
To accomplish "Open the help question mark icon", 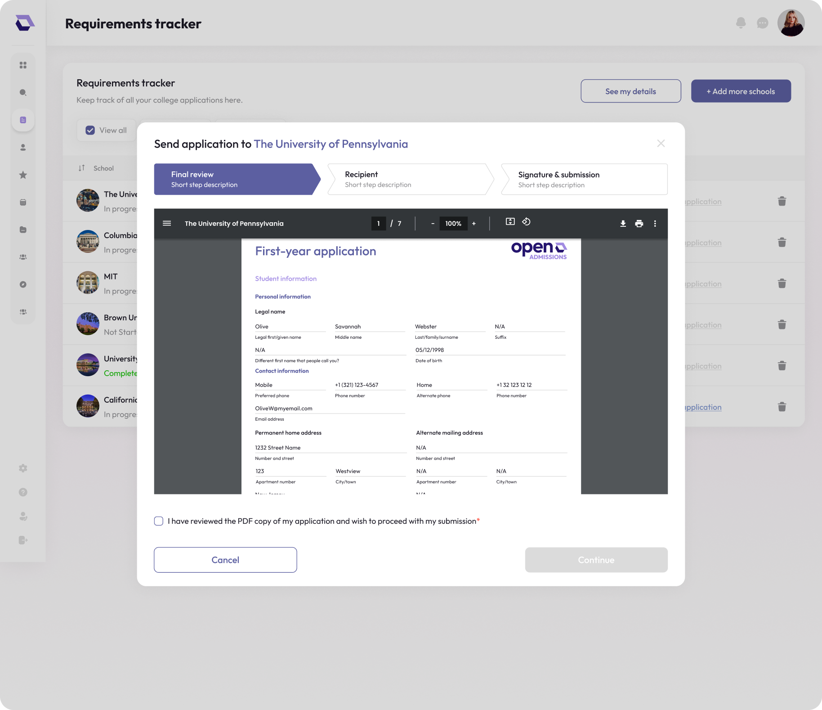I will 23,492.
